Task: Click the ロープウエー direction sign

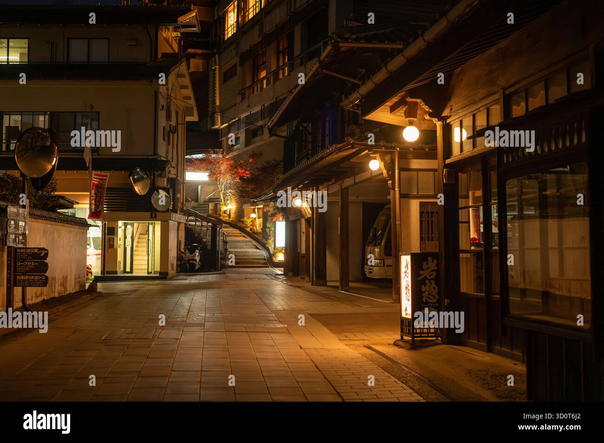Action: tap(30, 267)
